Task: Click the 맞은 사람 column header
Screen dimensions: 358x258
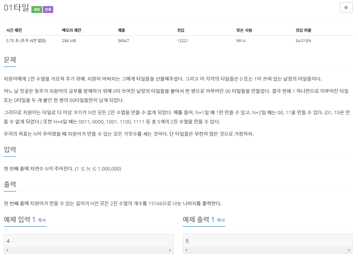Action: (x=244, y=30)
